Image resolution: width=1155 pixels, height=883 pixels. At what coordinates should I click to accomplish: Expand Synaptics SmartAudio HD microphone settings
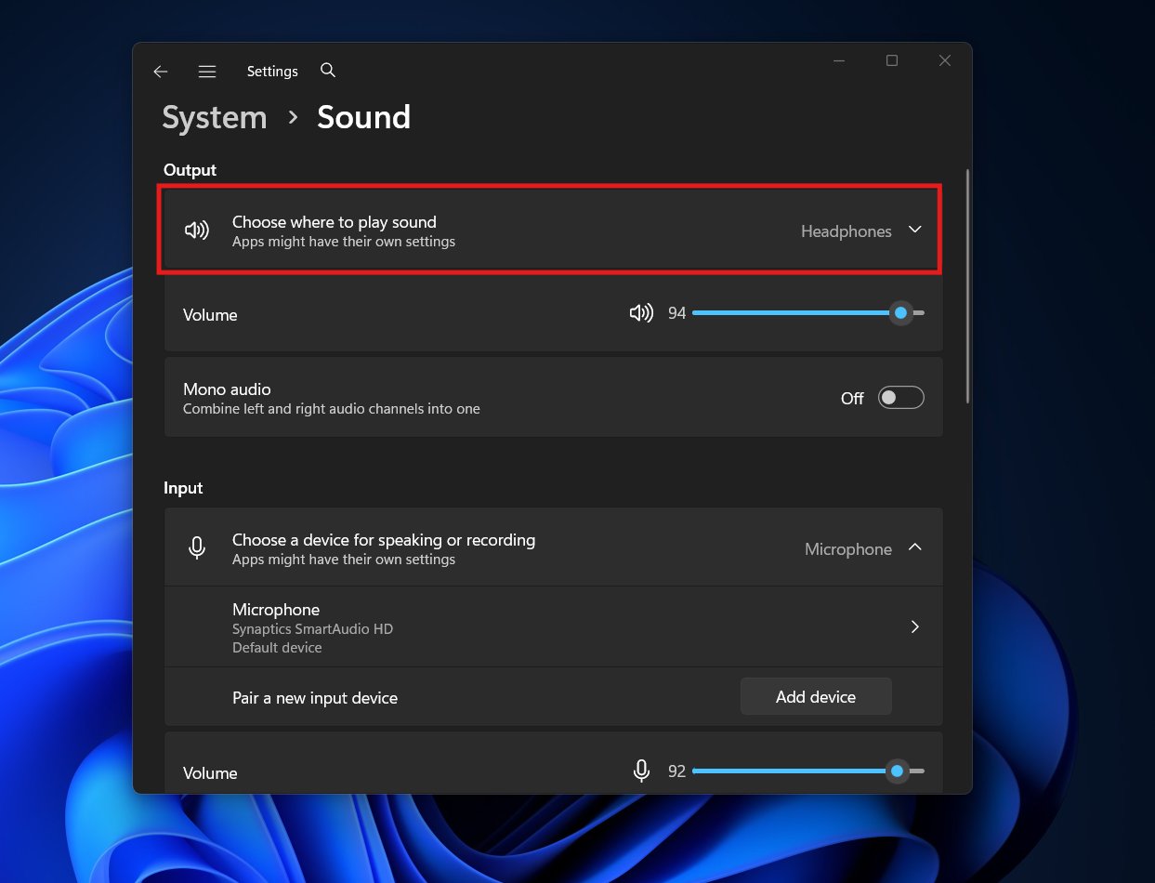(914, 626)
